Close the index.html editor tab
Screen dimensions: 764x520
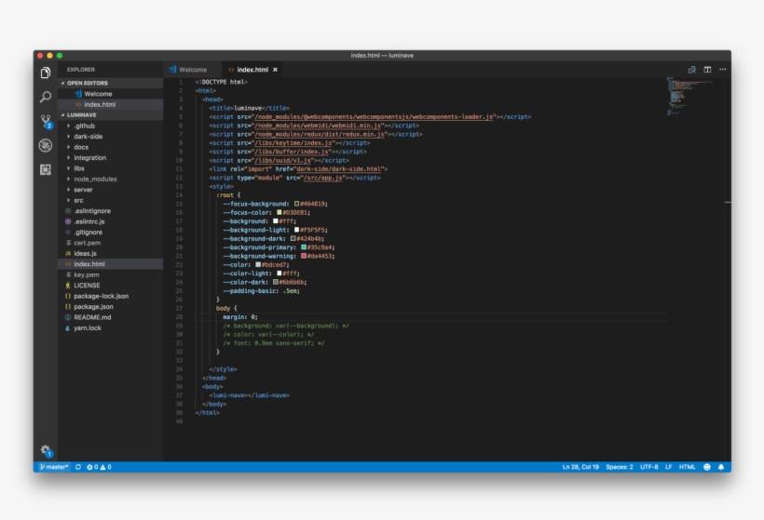coord(275,70)
